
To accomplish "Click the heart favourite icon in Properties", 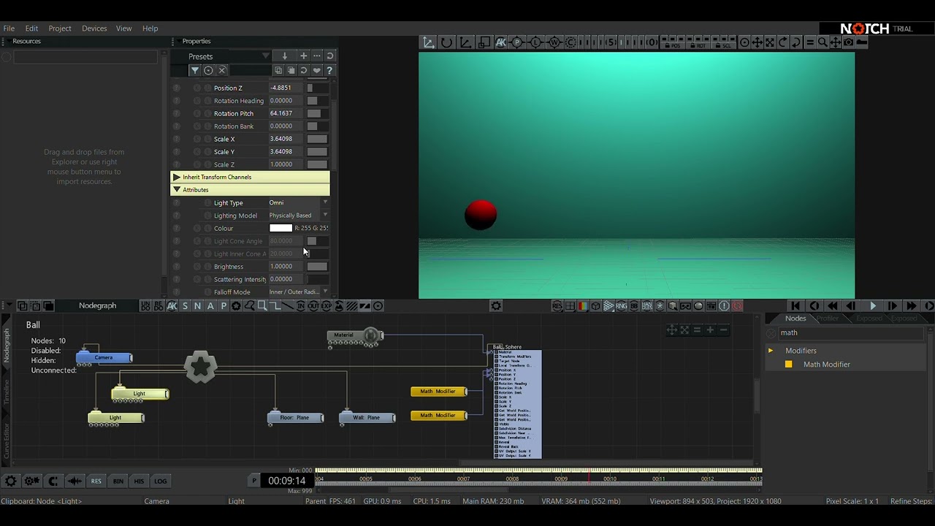I will pos(316,70).
